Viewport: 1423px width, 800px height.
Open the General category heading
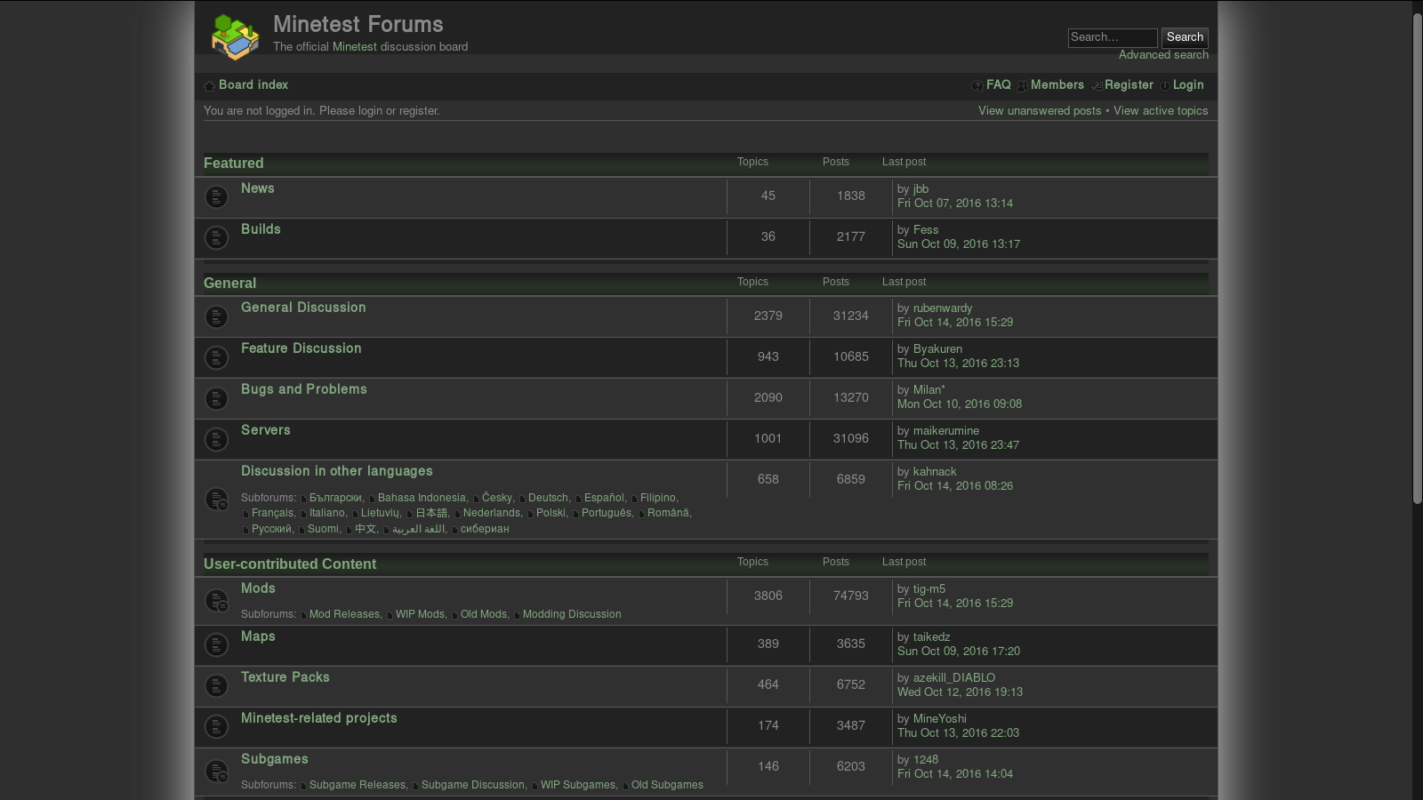[x=230, y=284]
